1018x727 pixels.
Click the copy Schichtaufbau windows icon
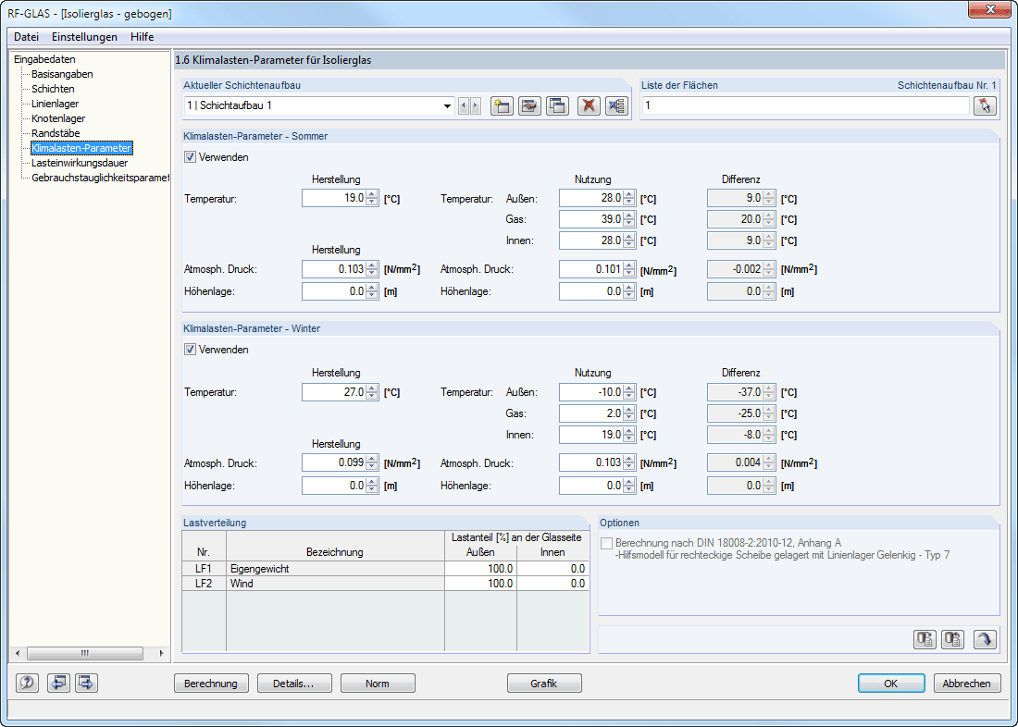(x=557, y=105)
